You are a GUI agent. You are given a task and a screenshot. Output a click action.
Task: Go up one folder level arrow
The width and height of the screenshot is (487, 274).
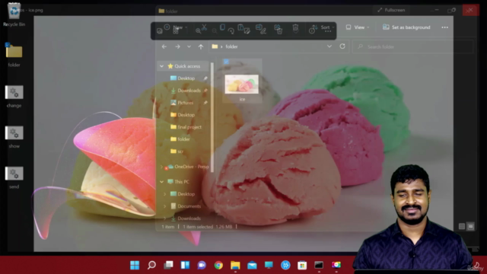point(201,46)
